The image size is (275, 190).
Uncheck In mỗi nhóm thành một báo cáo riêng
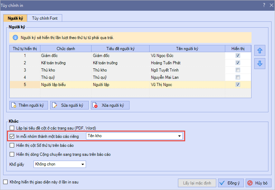click(12, 136)
